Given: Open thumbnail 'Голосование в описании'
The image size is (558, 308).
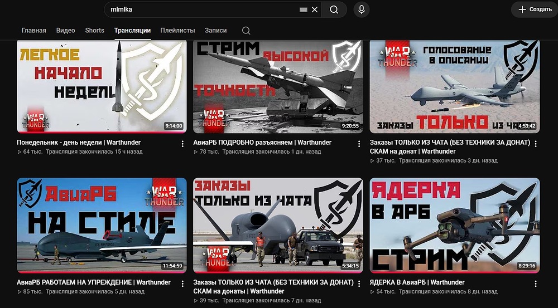Looking at the screenshot, I should [x=454, y=86].
